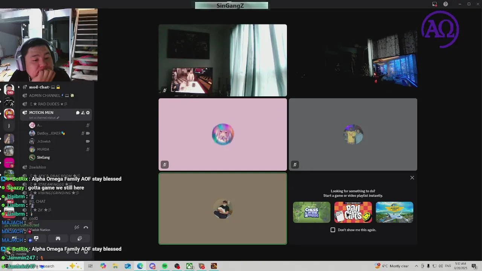Select the server icon with 1K+ badge
Screen dimensions: 482x271
(x=9, y=114)
